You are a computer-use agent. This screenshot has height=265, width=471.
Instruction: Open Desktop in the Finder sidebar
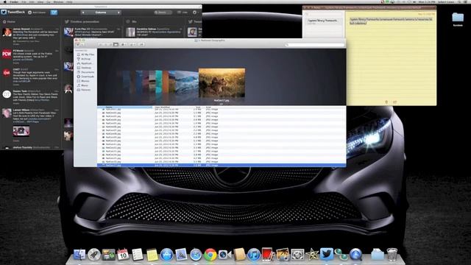[x=84, y=68]
